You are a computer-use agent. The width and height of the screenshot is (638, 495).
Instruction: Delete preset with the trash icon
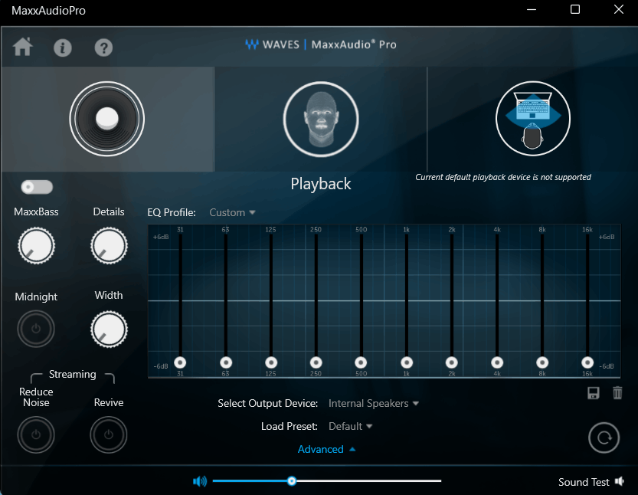pyautogui.click(x=617, y=393)
